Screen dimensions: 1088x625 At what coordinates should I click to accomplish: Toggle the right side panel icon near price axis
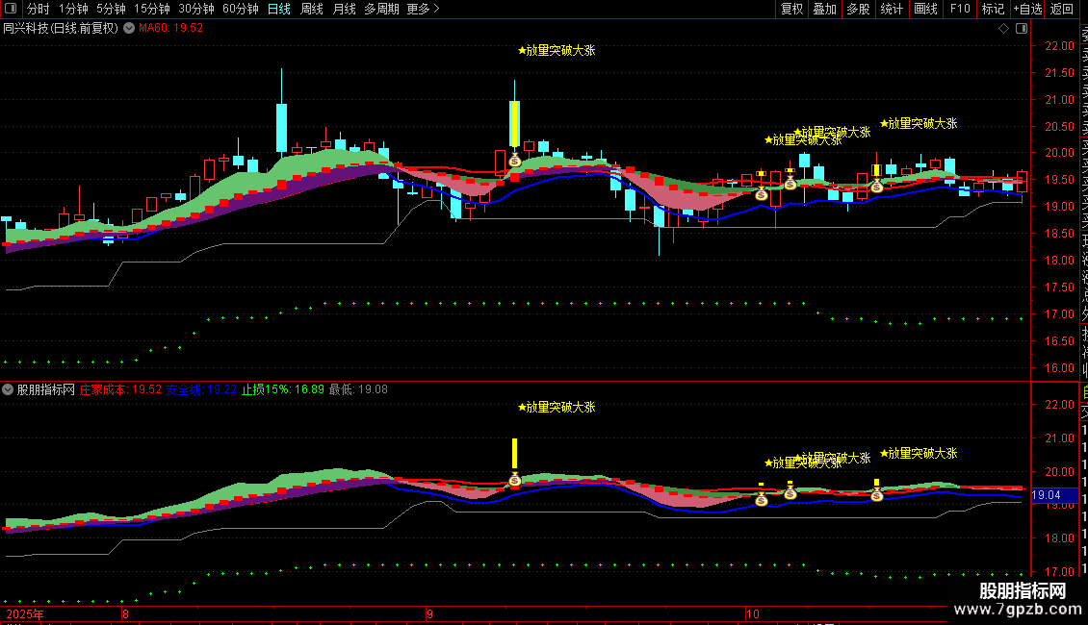pos(1022,29)
